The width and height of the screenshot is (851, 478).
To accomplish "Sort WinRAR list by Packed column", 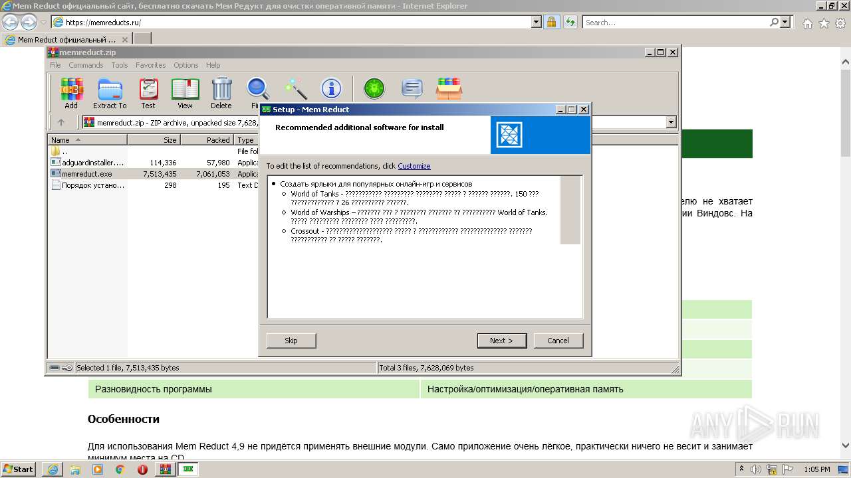I will click(207, 140).
